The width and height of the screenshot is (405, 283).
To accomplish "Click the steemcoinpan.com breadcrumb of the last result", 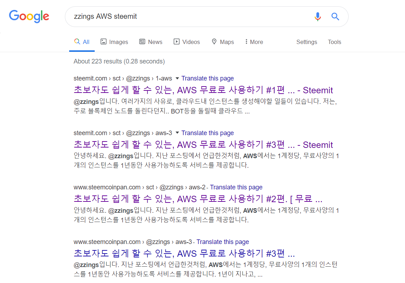I will point(107,242).
